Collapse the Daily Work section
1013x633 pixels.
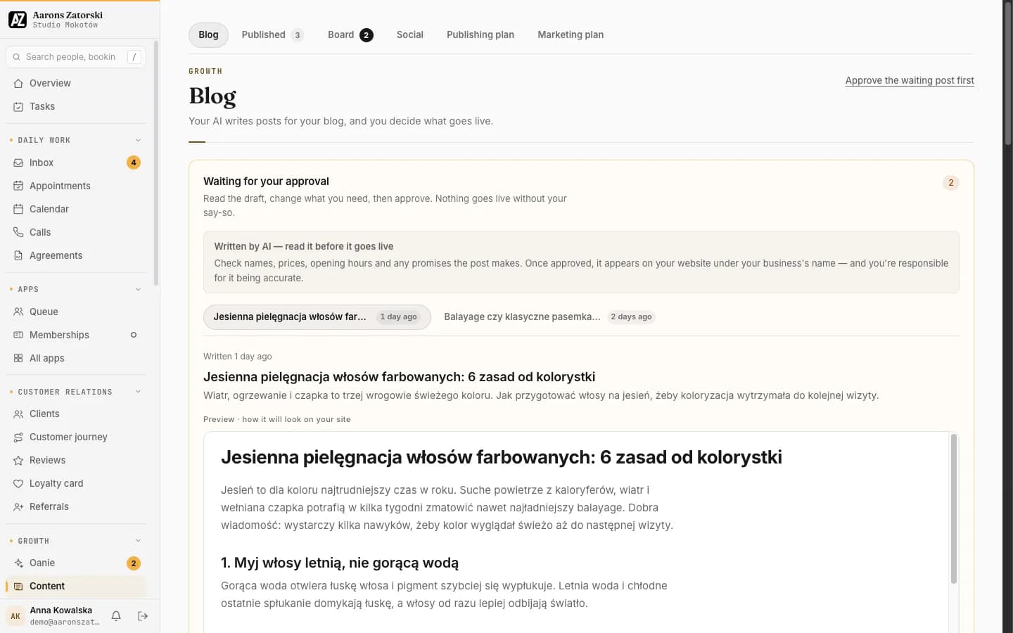(138, 140)
